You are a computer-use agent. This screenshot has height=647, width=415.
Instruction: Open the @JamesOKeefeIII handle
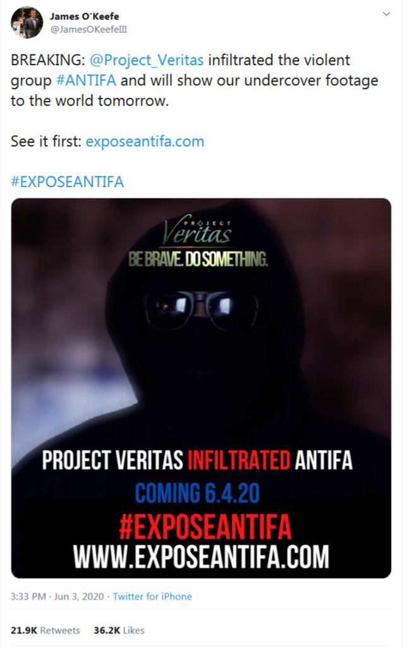(x=88, y=30)
